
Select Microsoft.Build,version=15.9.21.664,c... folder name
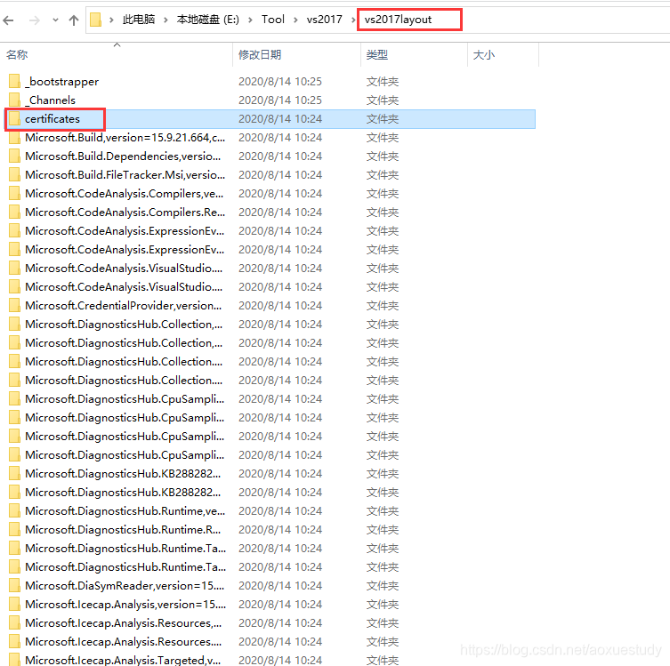[125, 138]
